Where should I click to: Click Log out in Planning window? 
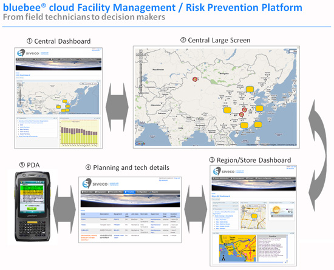click(177, 178)
